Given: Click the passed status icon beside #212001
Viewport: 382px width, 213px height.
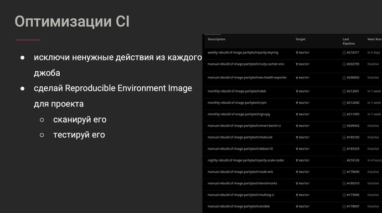Looking at the screenshot, I should tap(344, 92).
